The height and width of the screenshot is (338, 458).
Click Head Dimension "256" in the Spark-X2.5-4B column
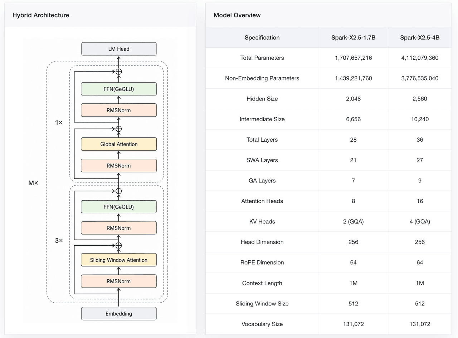[420, 242]
